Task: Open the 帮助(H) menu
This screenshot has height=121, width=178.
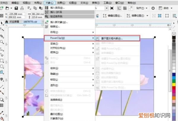Action: tap(132, 3)
